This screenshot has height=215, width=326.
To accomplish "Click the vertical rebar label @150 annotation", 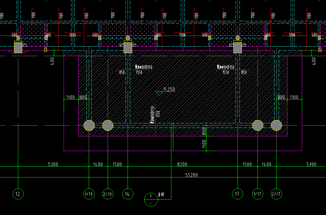I will point(152,115).
